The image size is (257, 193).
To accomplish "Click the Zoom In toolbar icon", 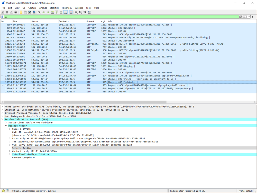I will [x=76, y=12].
